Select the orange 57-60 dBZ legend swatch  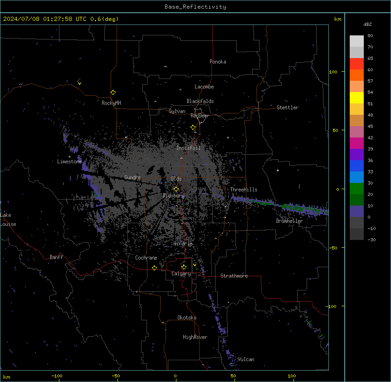[357, 75]
